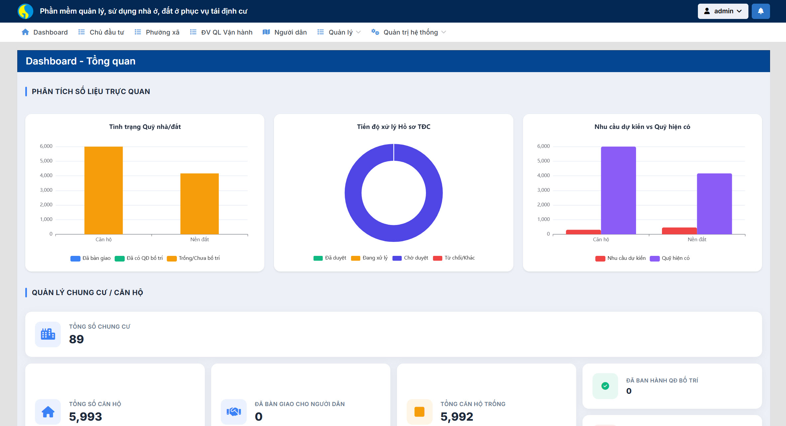The image size is (786, 426).
Task: Click the house icon in Tổng số căn hộ card
Action: 48,412
